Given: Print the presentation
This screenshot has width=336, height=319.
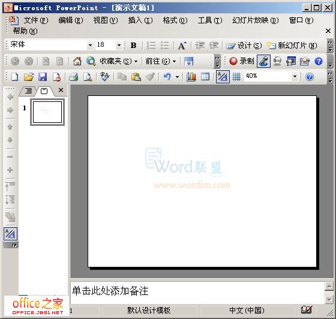Looking at the screenshot, I should pos(73,77).
